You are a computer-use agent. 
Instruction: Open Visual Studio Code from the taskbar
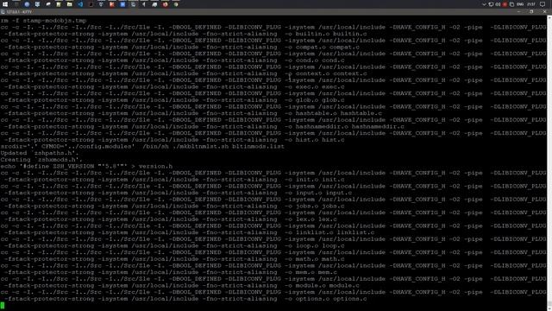coord(80,4)
